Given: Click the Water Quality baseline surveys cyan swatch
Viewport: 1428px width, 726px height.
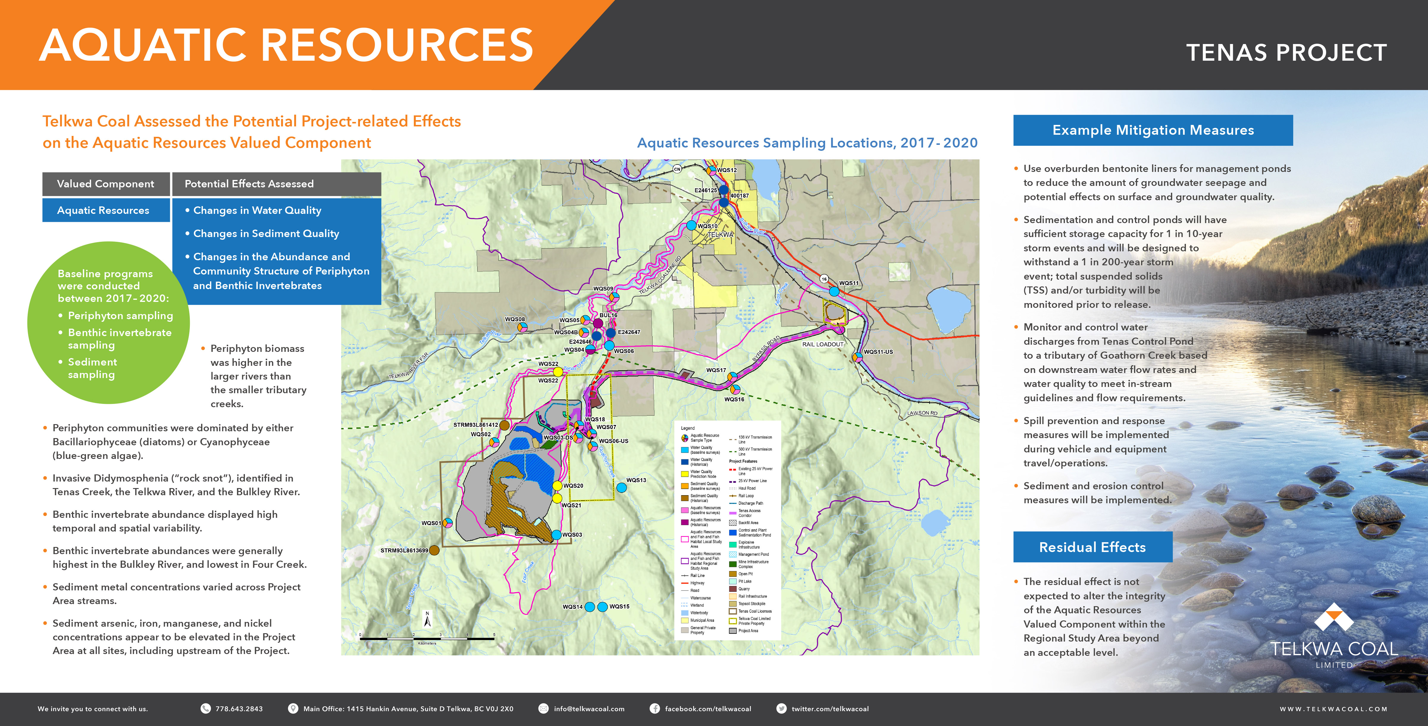Looking at the screenshot, I should [x=685, y=449].
